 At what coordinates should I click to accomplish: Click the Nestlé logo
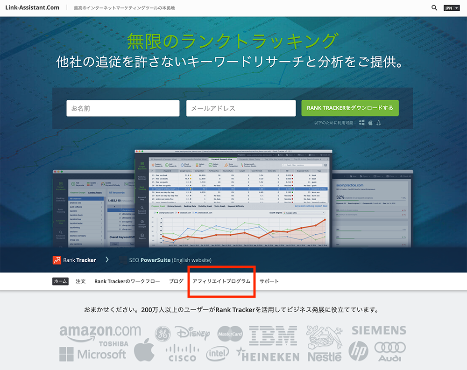point(325,343)
